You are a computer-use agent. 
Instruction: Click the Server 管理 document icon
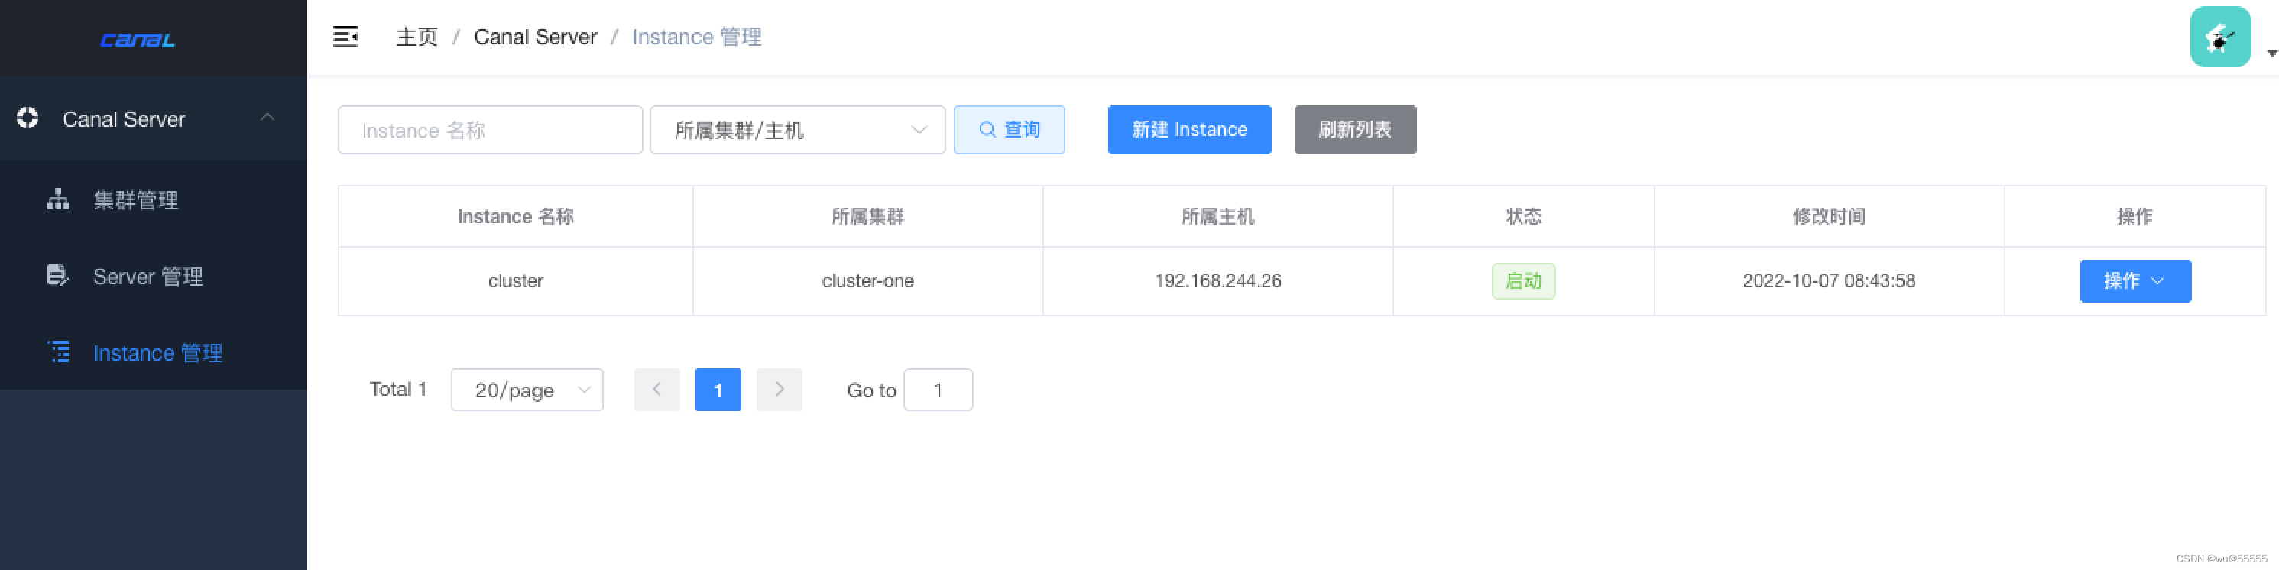(57, 275)
